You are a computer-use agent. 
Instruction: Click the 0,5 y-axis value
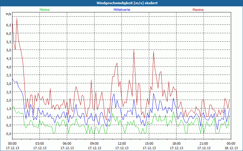click(9, 125)
